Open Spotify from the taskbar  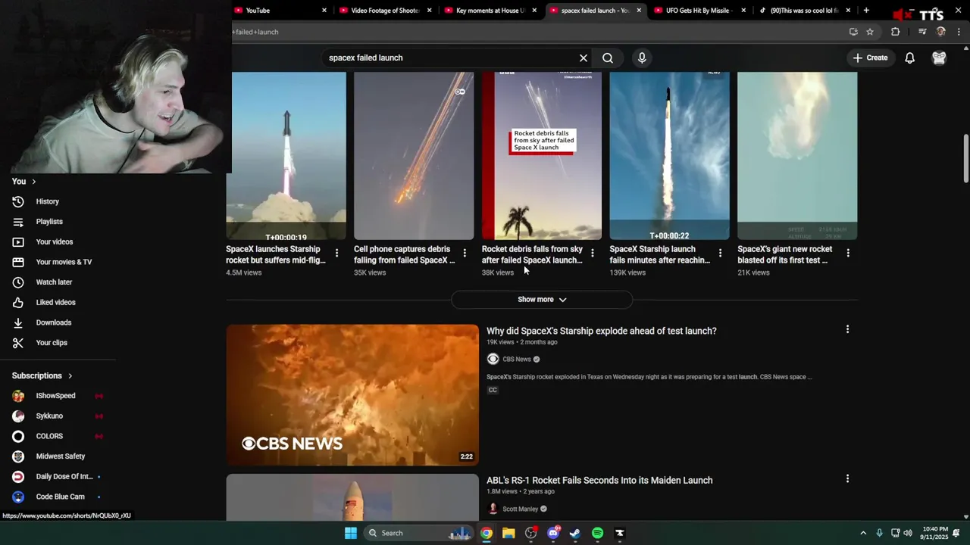[597, 533]
